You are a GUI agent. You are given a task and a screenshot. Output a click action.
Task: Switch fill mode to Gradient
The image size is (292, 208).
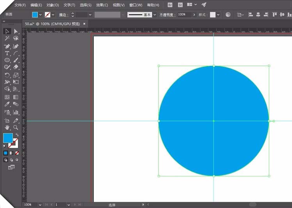click(11, 153)
